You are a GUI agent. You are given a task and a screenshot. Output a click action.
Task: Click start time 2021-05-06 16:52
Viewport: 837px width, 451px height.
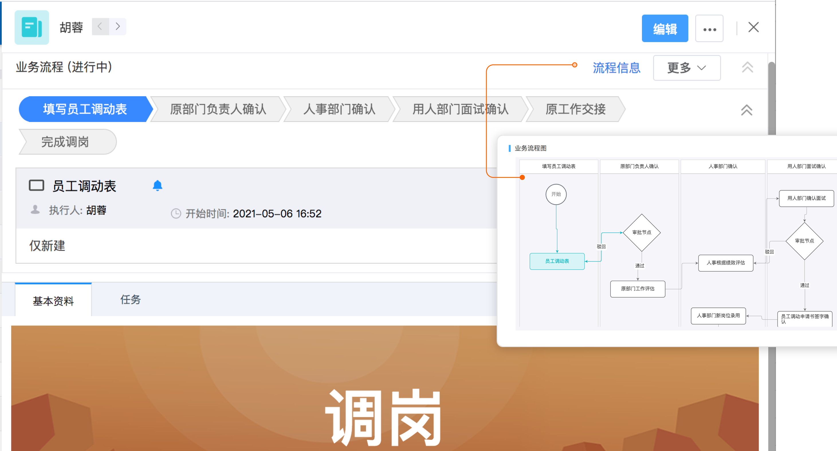pyautogui.click(x=277, y=213)
